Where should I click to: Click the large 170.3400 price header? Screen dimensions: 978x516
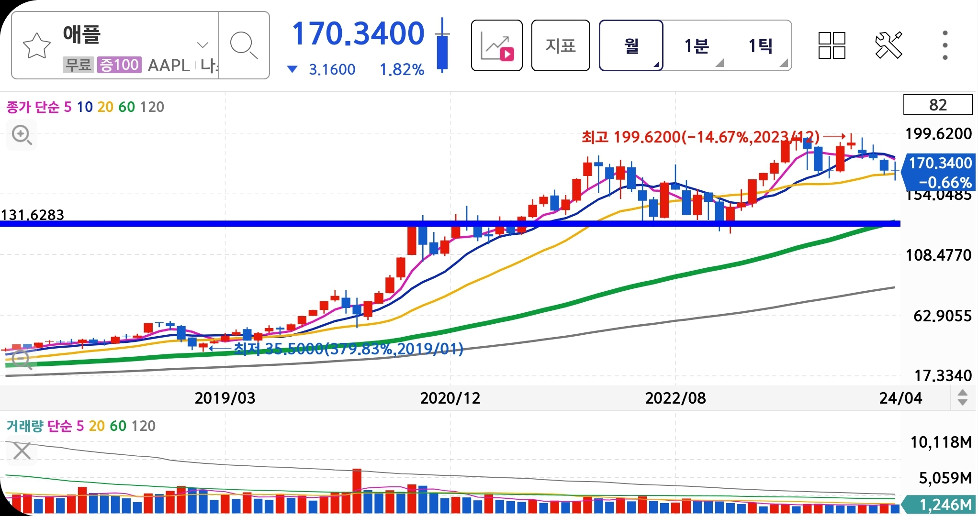(x=358, y=33)
